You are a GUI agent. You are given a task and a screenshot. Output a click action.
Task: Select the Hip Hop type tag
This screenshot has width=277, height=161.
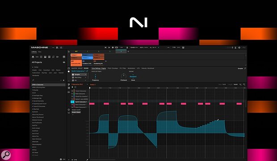point(44,73)
